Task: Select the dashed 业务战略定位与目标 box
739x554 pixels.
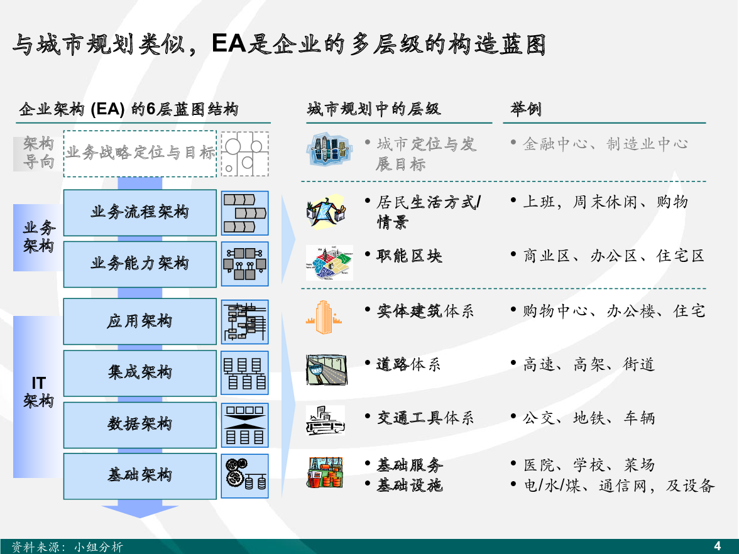Action: click(x=140, y=153)
